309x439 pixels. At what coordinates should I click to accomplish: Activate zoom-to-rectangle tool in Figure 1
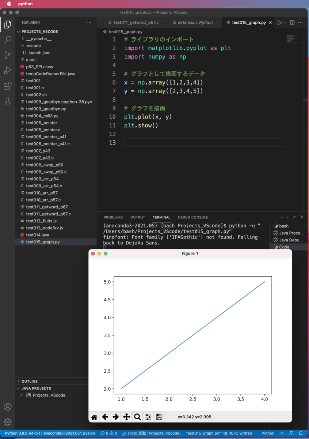click(137, 417)
